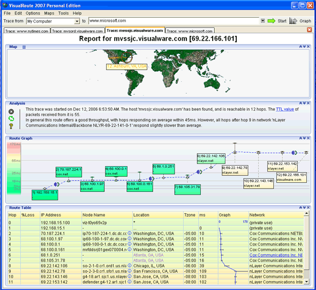Click the TTL value link
Image resolution: width=316 pixels, height=290 pixels.
(285, 109)
